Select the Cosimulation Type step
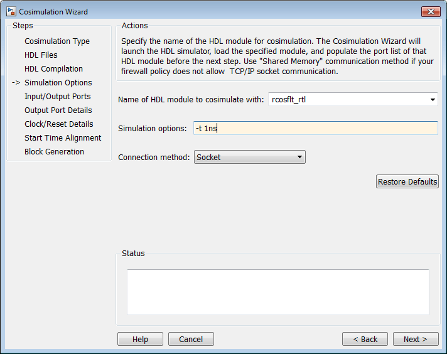 57,41
